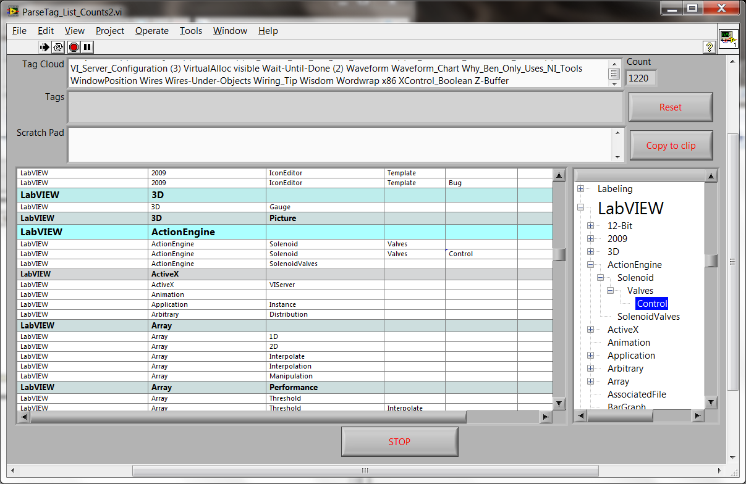Click the Run arrow toolbar button
The height and width of the screenshot is (484, 746).
click(45, 47)
